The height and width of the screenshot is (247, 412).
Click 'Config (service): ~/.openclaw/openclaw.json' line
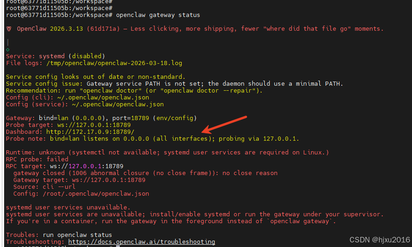coord(85,104)
